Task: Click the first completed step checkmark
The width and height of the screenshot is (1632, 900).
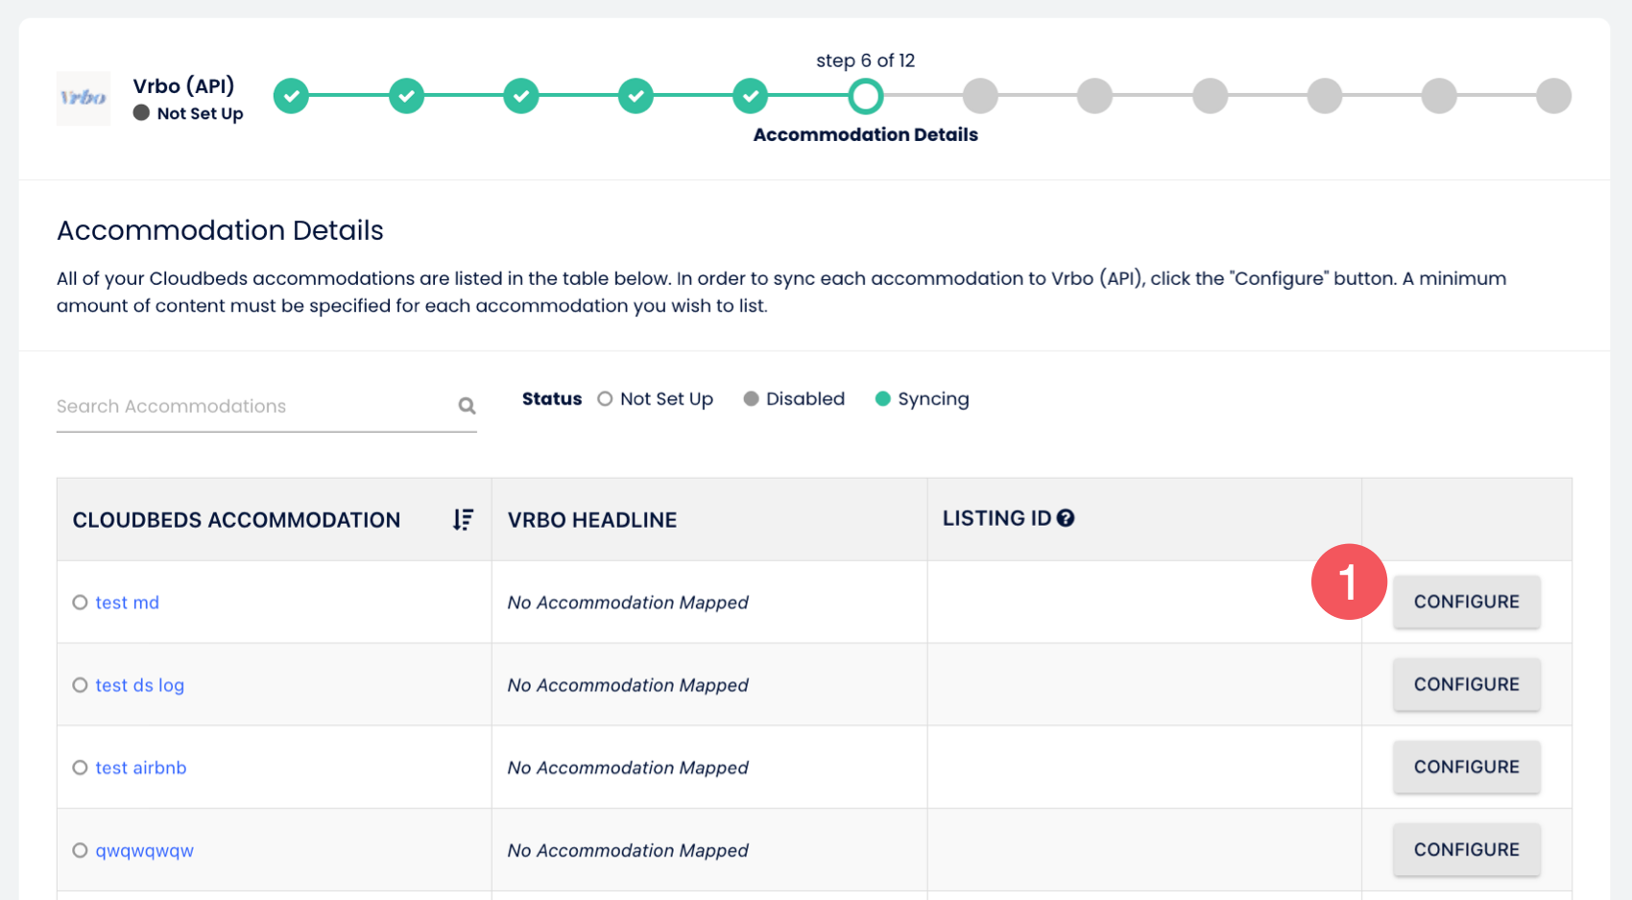Action: coord(291,96)
